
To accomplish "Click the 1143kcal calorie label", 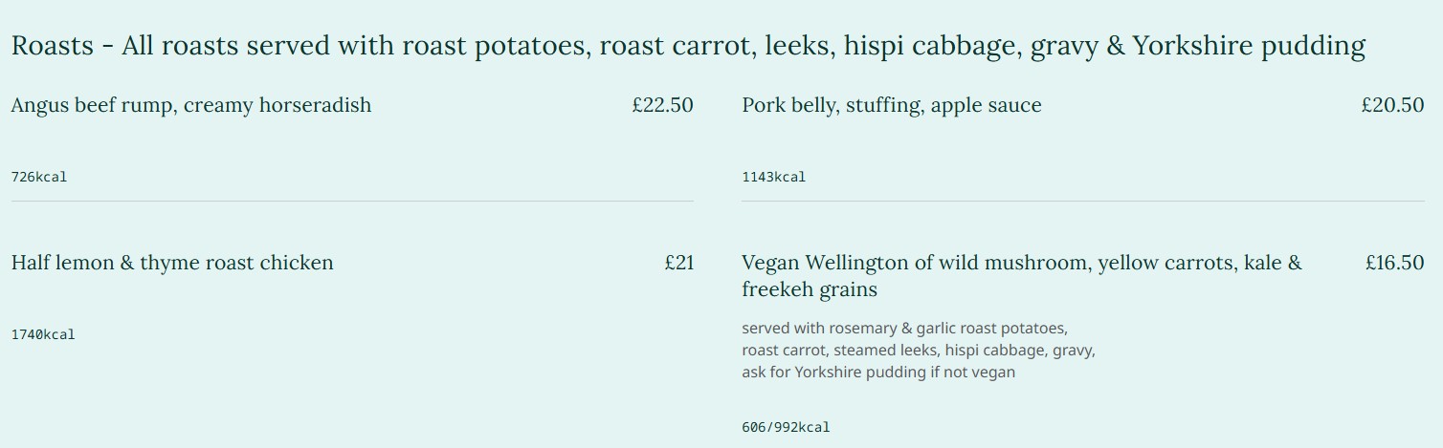I will 773,177.
